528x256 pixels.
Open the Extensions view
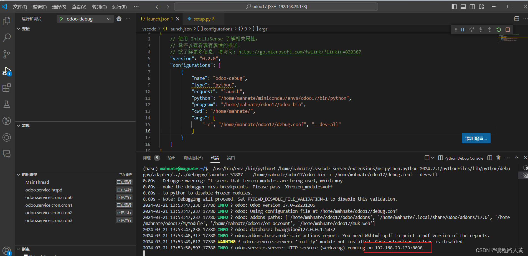click(x=7, y=88)
